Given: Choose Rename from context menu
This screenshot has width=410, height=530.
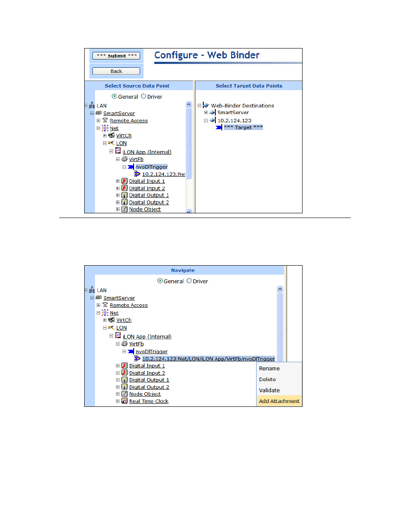Looking at the screenshot, I should pyautogui.click(x=279, y=369).
